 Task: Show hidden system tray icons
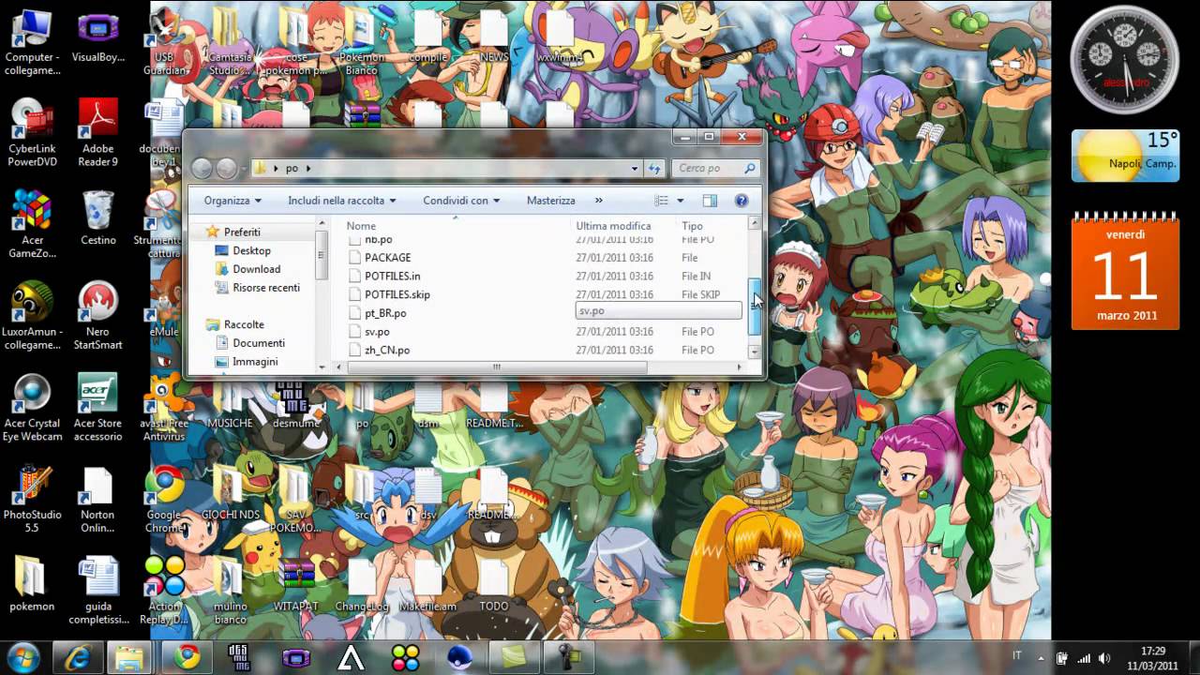(x=1041, y=657)
